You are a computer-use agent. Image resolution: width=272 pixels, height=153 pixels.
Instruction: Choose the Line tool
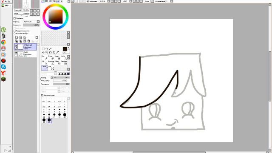pos(51,68)
